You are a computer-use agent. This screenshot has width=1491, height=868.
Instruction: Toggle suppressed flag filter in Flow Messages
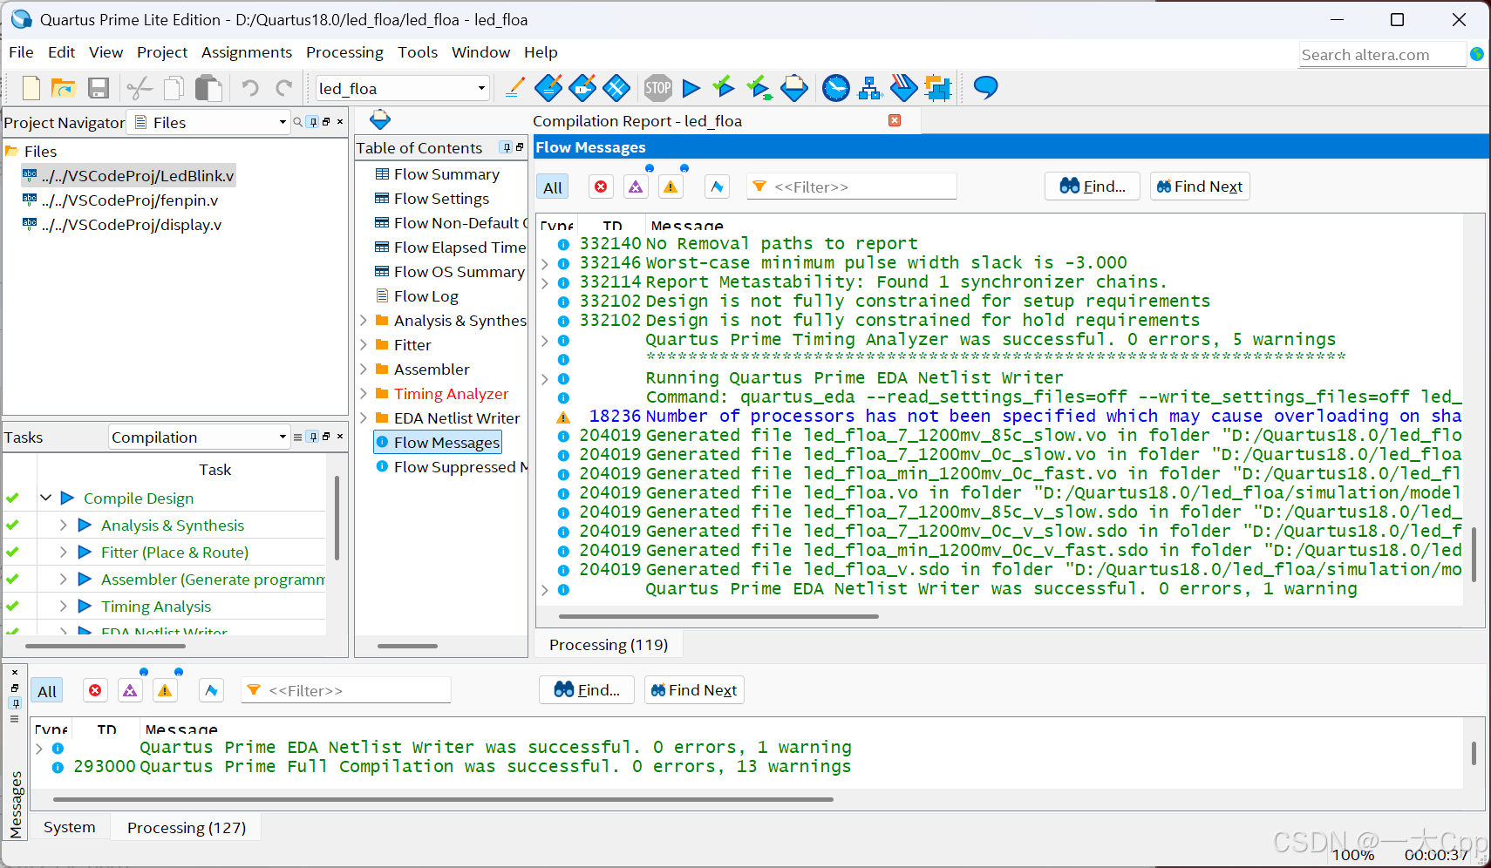coord(717,186)
